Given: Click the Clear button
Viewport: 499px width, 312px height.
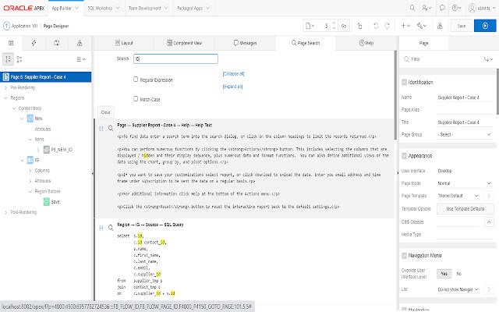Looking at the screenshot, I should tap(106, 112).
